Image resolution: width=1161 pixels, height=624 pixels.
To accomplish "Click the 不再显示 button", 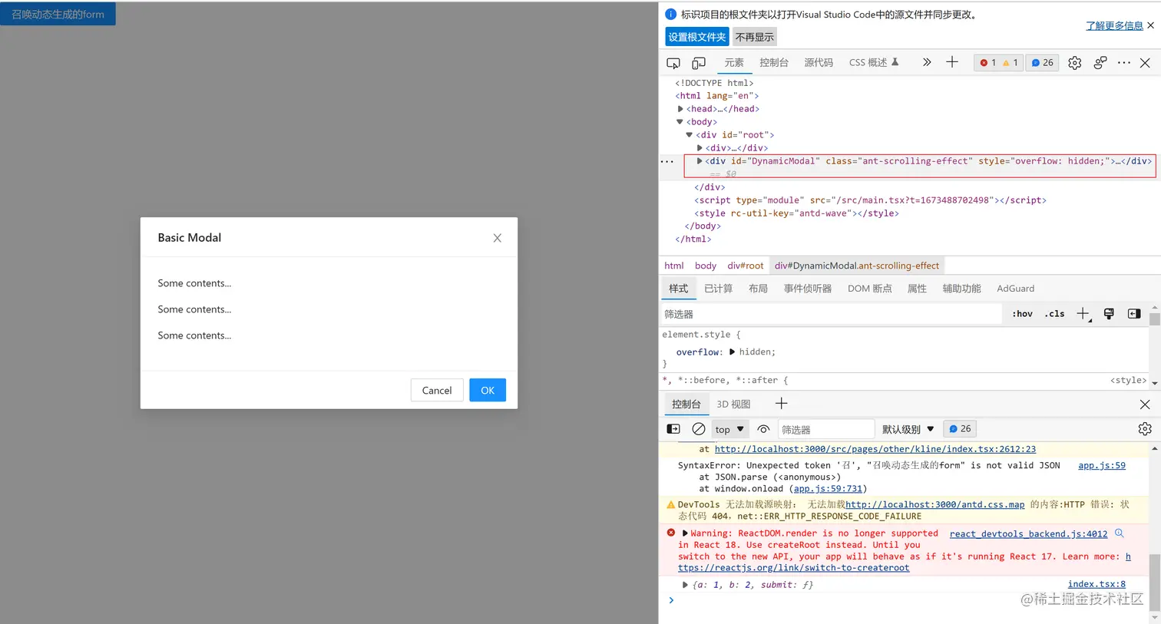I will click(x=755, y=37).
